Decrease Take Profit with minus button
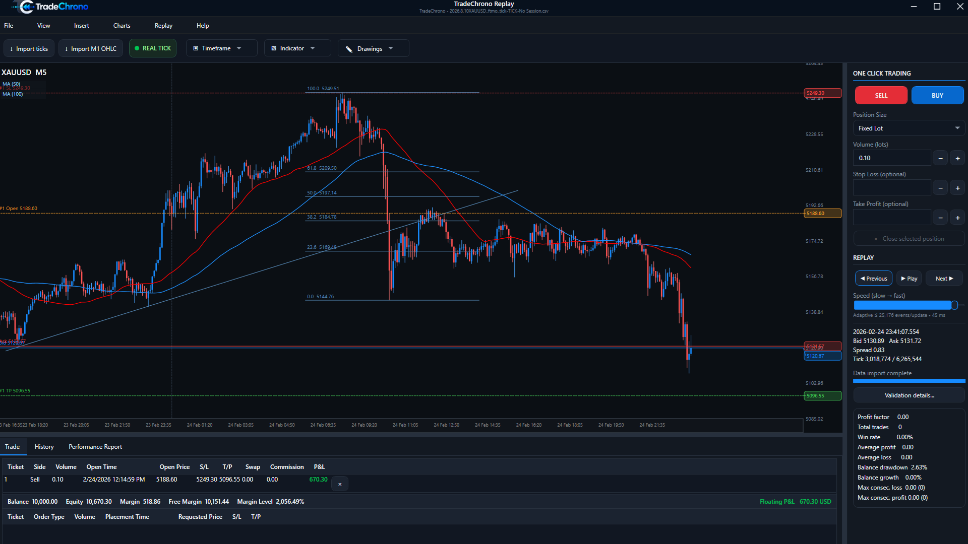Image resolution: width=968 pixels, height=544 pixels. pos(940,218)
